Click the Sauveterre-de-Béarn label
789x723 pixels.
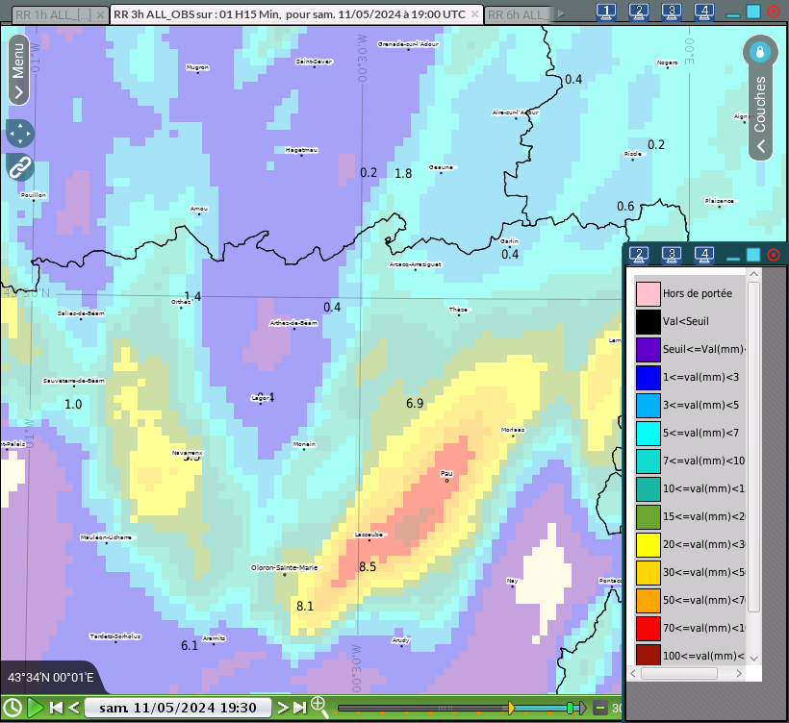pyautogui.click(x=74, y=381)
